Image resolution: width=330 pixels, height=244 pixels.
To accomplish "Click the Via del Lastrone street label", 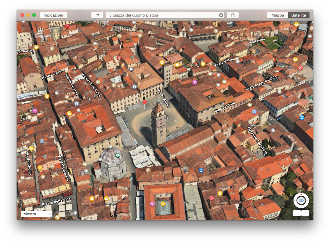I will pos(63,168).
